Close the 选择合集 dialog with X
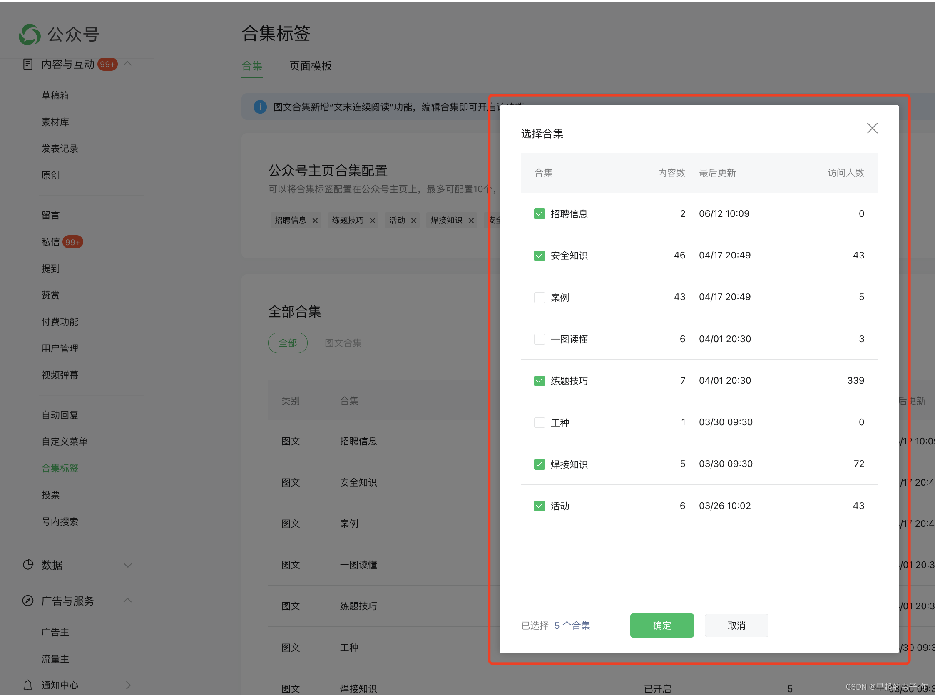The height and width of the screenshot is (695, 935). tap(872, 128)
